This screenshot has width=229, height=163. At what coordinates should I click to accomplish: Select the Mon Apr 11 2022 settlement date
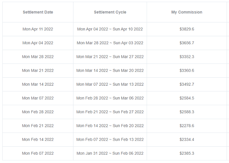tap(38, 29)
